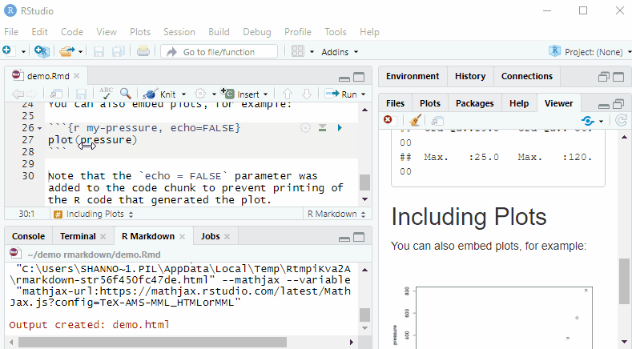The image size is (632, 349).
Task: Publish the document with the blue publish icon
Action: (588, 121)
